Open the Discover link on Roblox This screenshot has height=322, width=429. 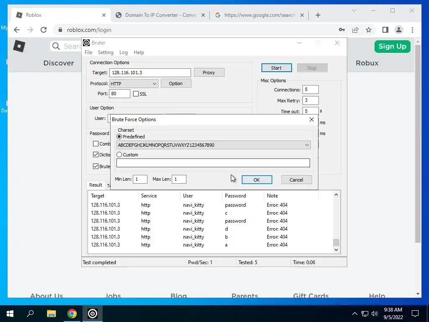click(x=59, y=63)
